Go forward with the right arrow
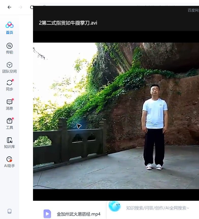199x219 pixels. pos(20,7)
